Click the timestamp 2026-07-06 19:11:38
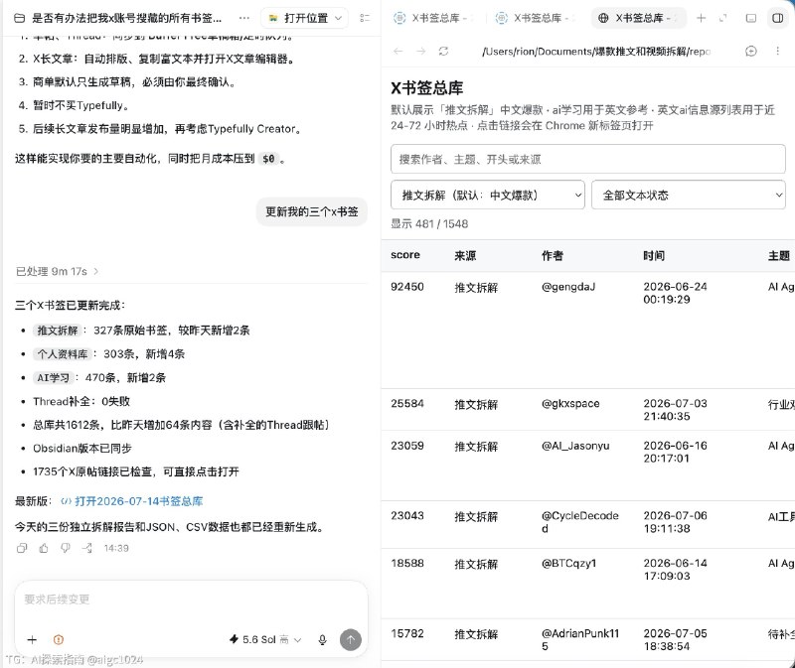 click(675, 522)
